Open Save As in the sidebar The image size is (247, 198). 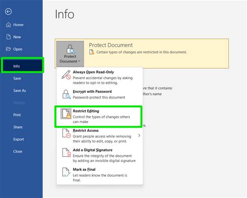pos(20,91)
